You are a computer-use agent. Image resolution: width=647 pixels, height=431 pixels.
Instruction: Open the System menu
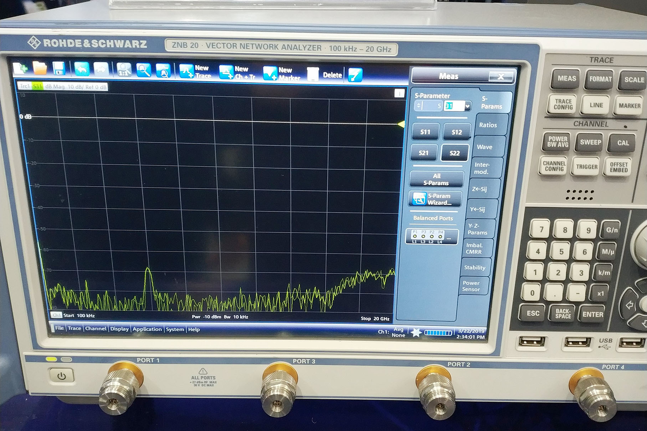pos(175,329)
